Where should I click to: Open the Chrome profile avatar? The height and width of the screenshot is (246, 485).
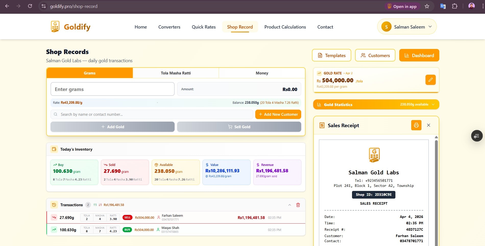click(471, 6)
